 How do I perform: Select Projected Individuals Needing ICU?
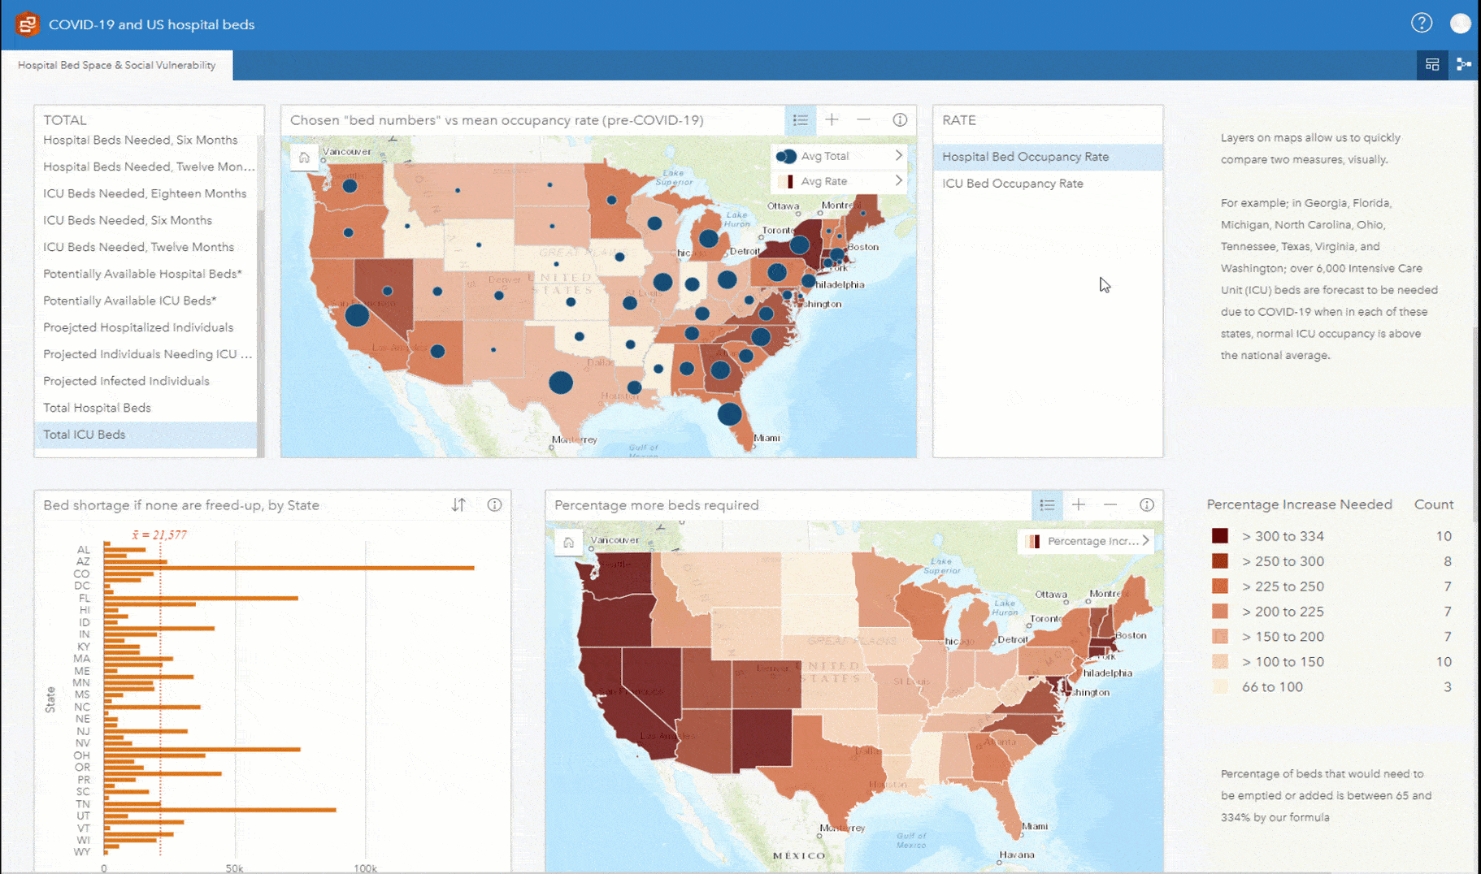coord(145,354)
